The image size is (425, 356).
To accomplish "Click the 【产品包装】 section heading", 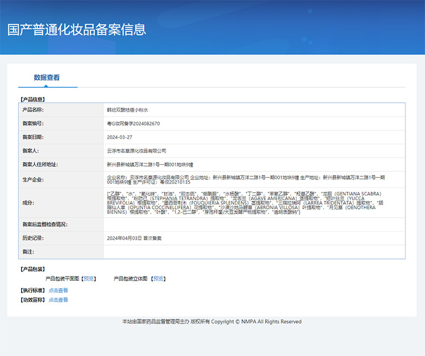I will [32, 269].
